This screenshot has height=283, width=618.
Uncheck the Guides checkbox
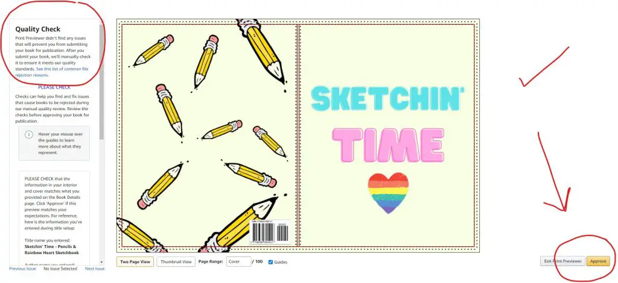click(270, 262)
